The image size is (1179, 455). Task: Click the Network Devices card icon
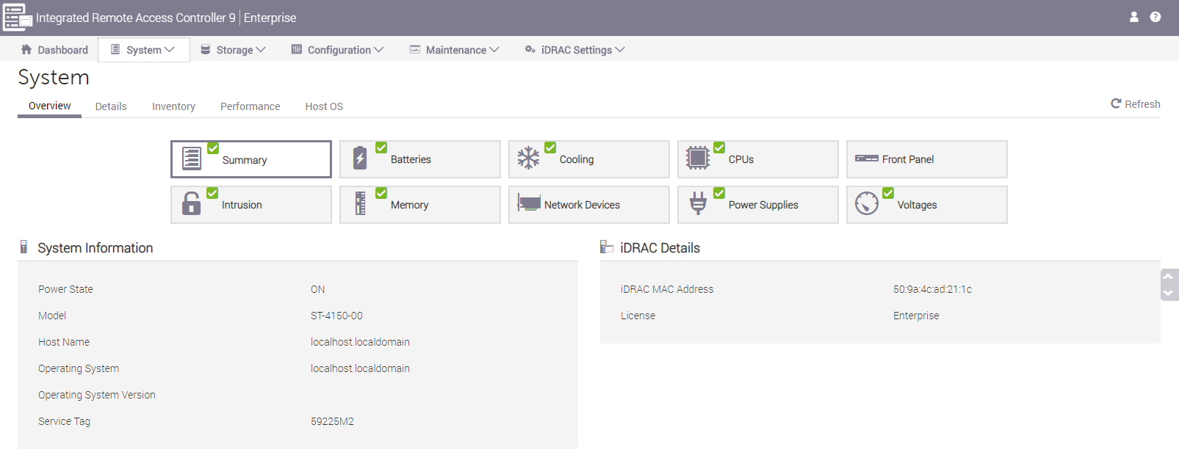pos(529,203)
